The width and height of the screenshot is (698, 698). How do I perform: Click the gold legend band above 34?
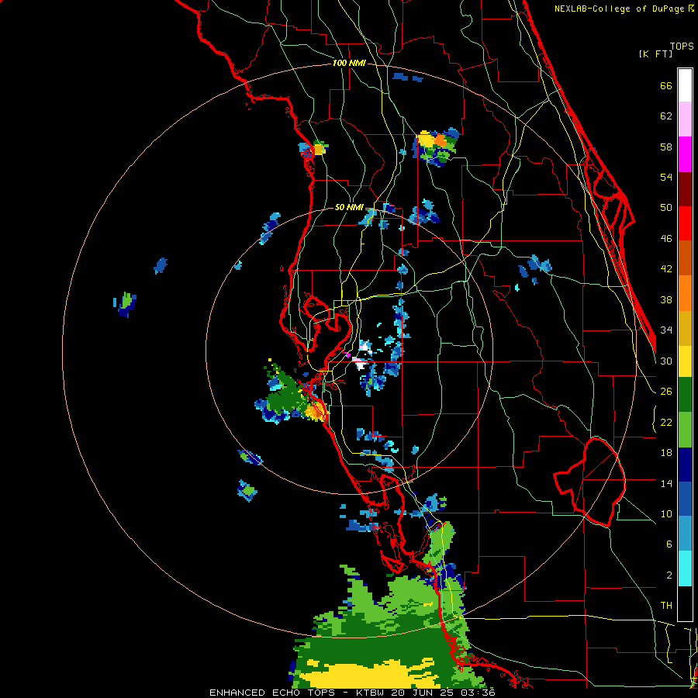[685, 327]
